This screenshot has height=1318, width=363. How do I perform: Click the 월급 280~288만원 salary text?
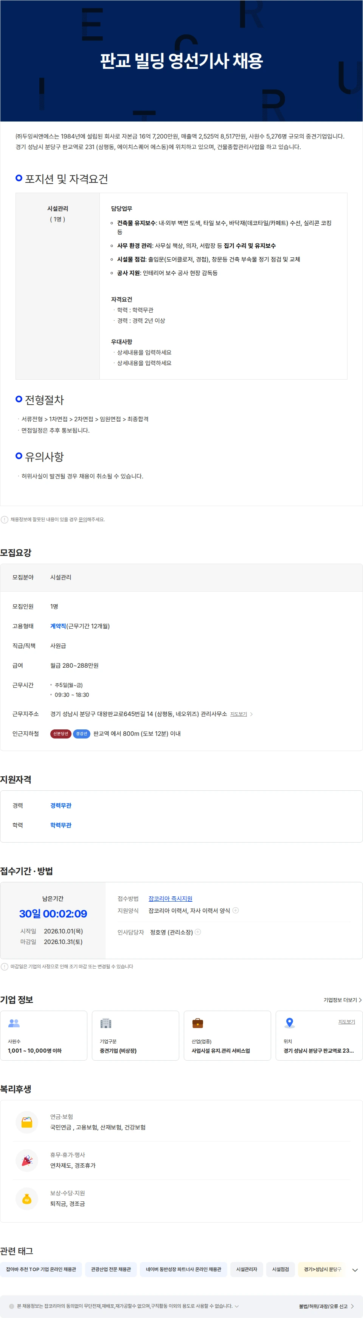tap(74, 666)
